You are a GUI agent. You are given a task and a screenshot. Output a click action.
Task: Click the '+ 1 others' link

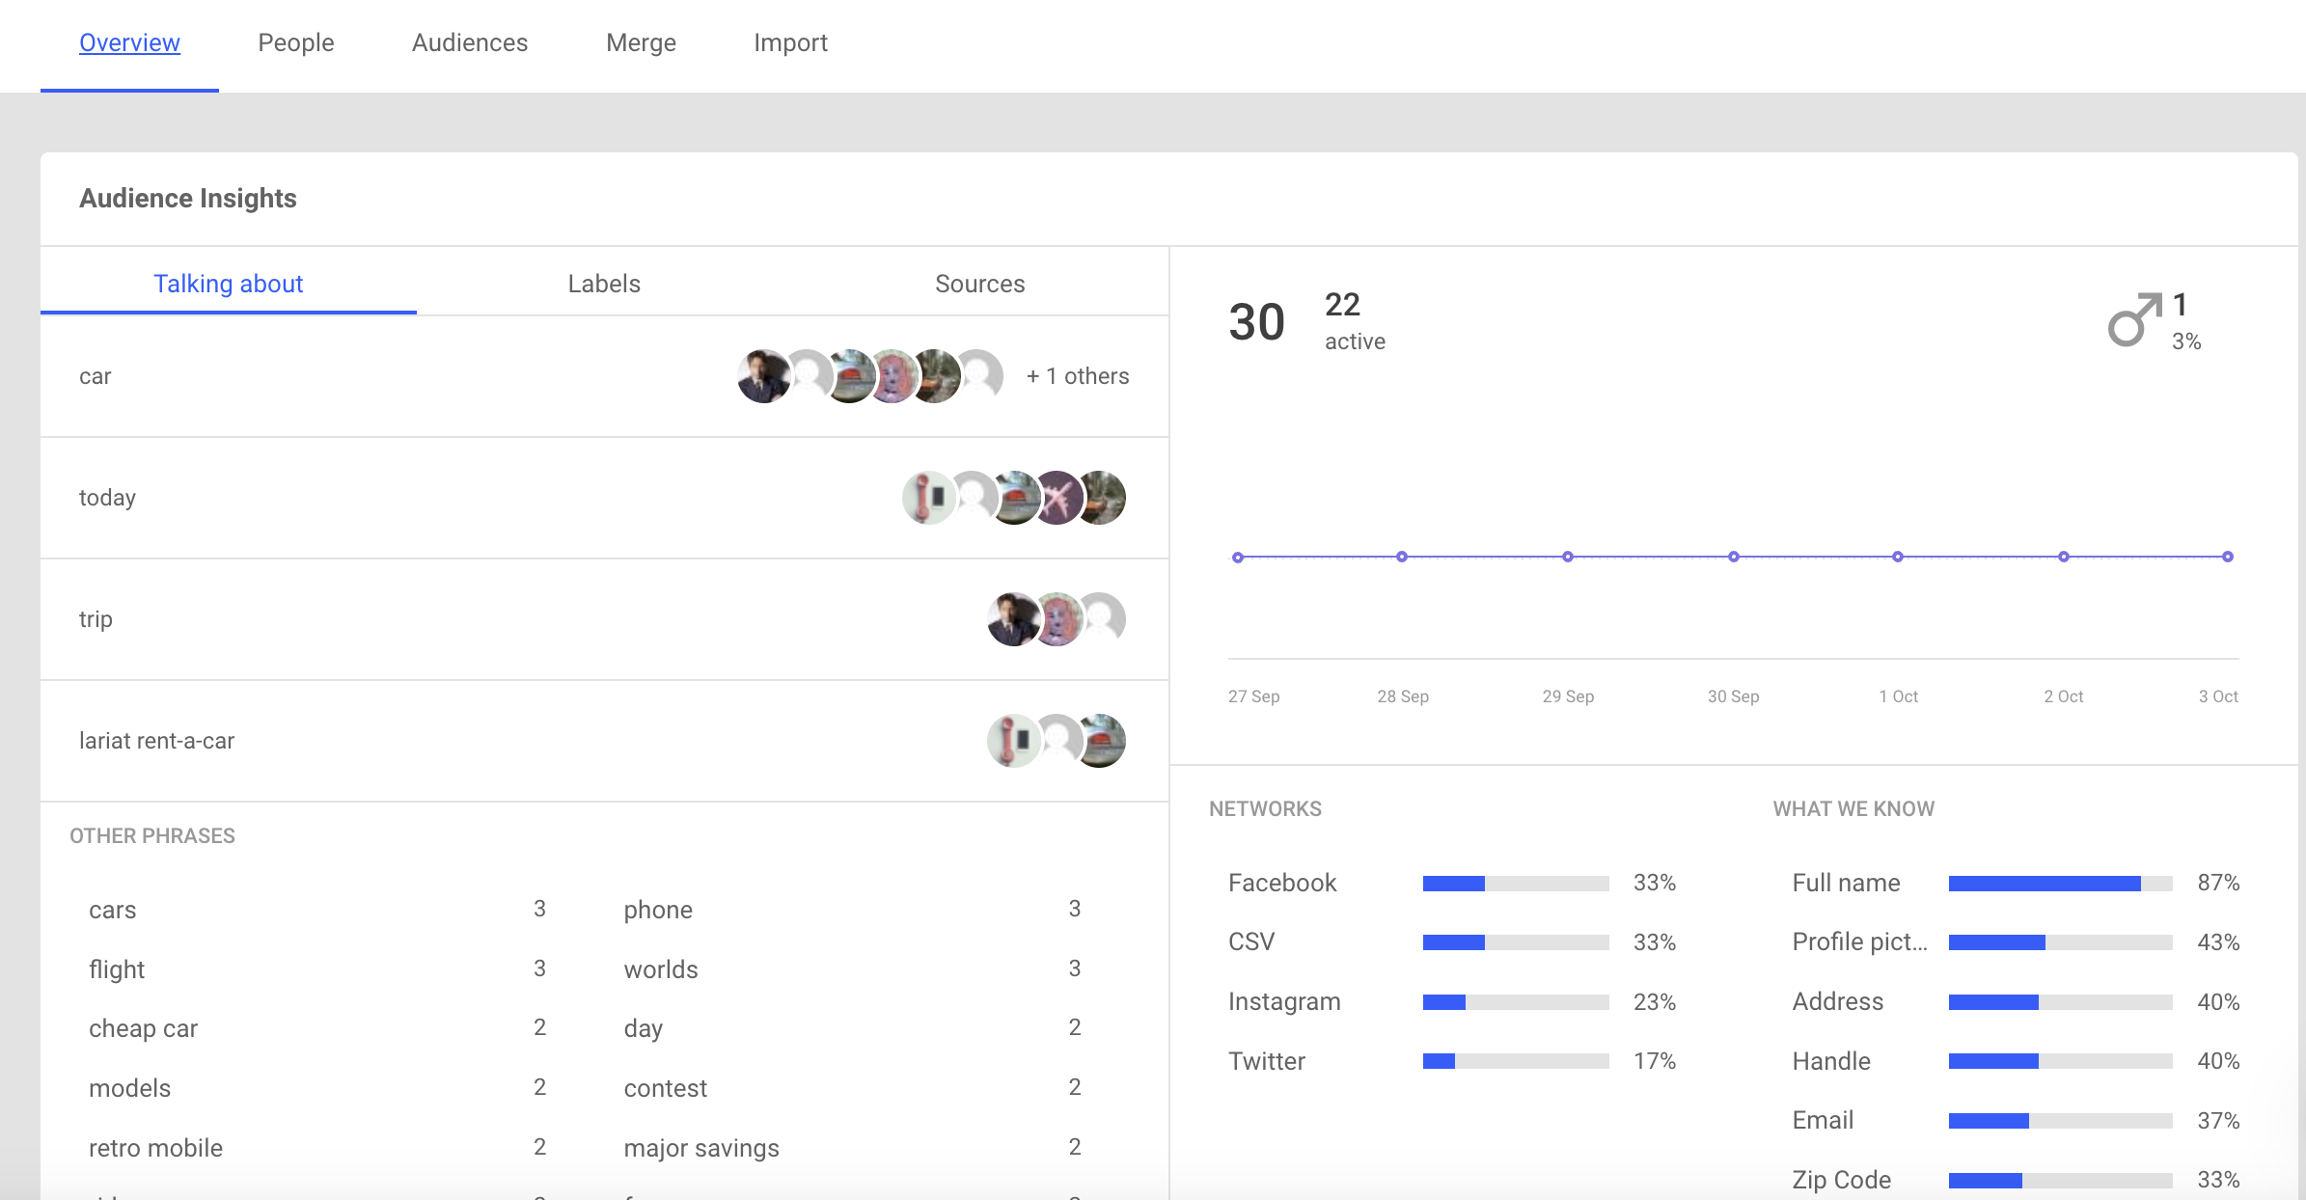click(x=1077, y=376)
